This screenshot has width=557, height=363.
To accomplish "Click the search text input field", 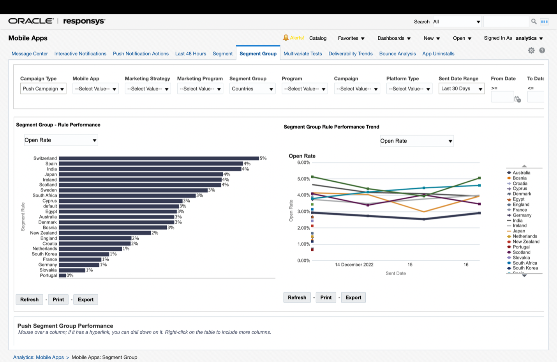I will point(506,21).
